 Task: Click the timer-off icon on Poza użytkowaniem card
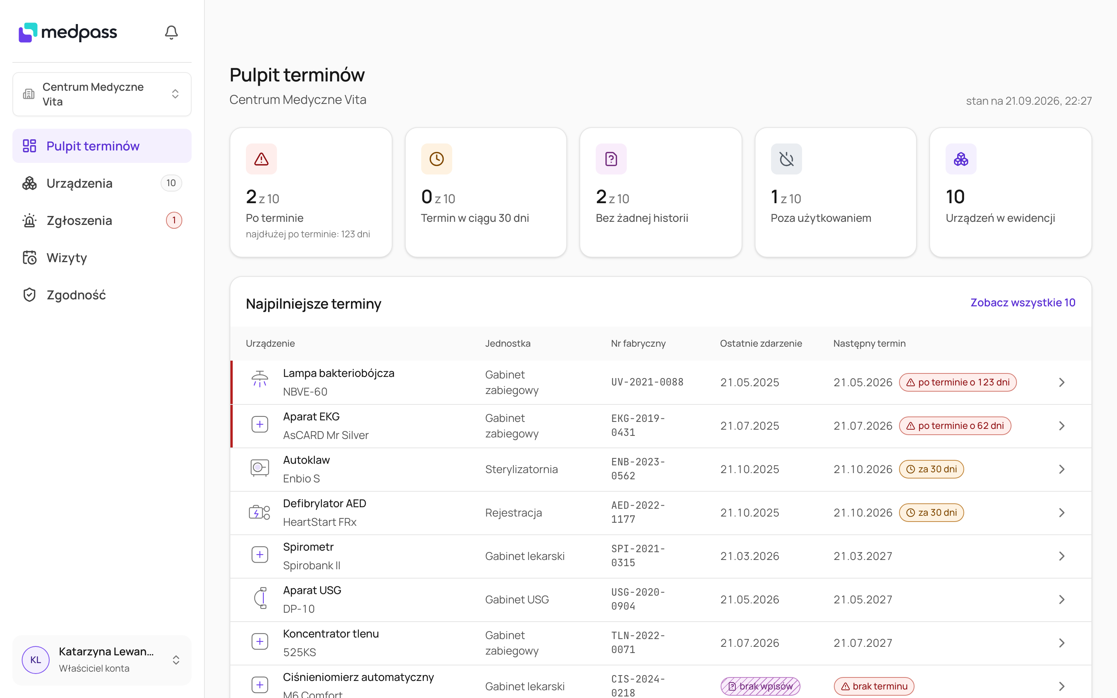pos(787,159)
